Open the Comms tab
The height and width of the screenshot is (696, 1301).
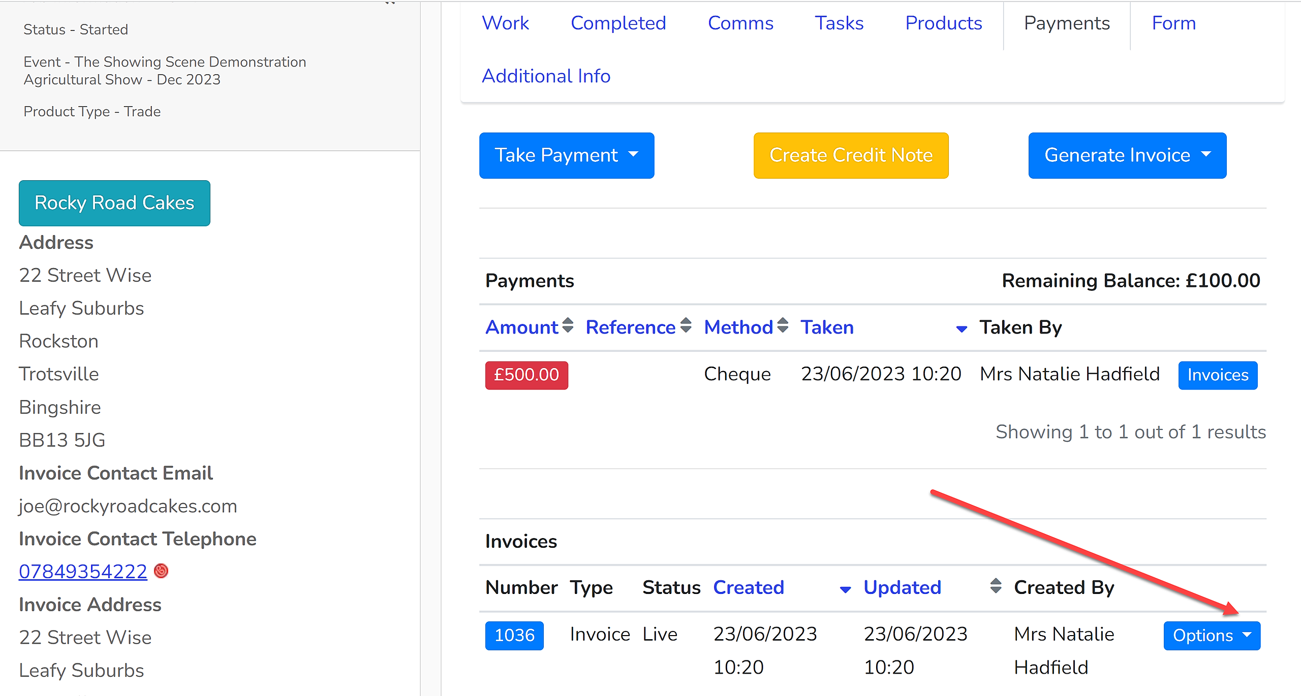(740, 23)
